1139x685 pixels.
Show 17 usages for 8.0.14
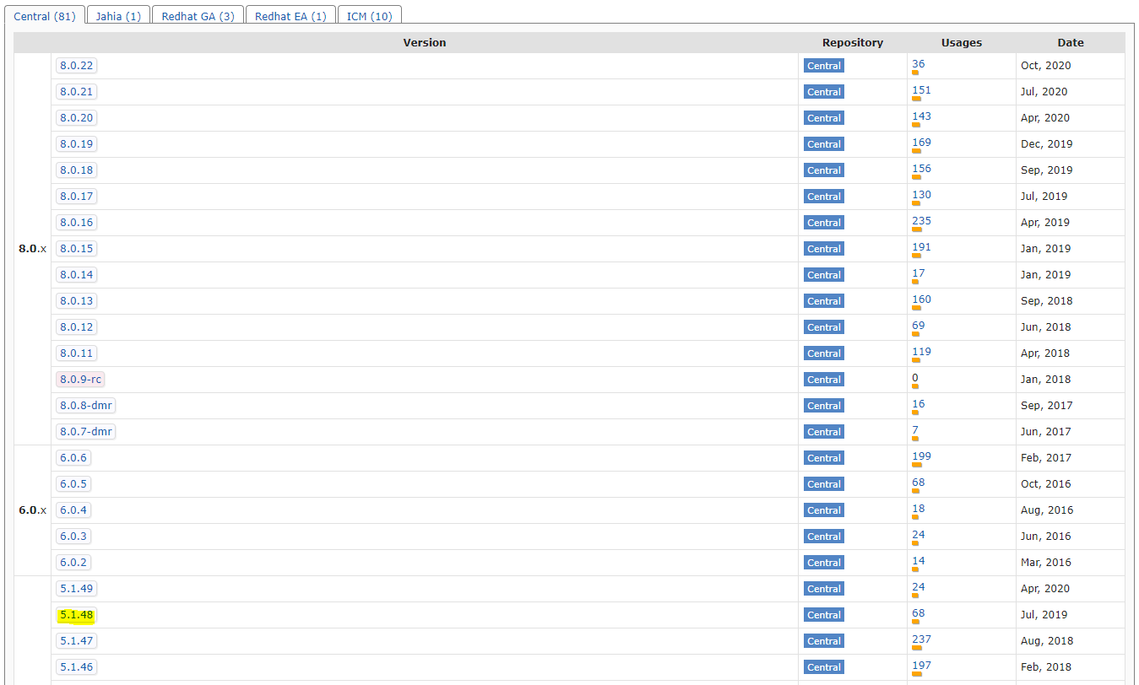tap(918, 273)
